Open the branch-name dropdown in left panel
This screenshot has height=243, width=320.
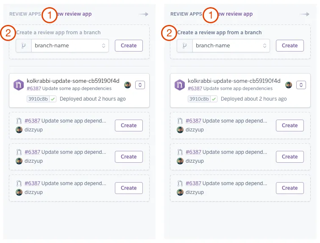pos(62,46)
